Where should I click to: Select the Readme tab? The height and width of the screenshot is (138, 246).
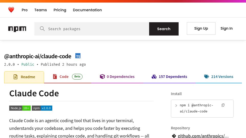click(x=24, y=77)
